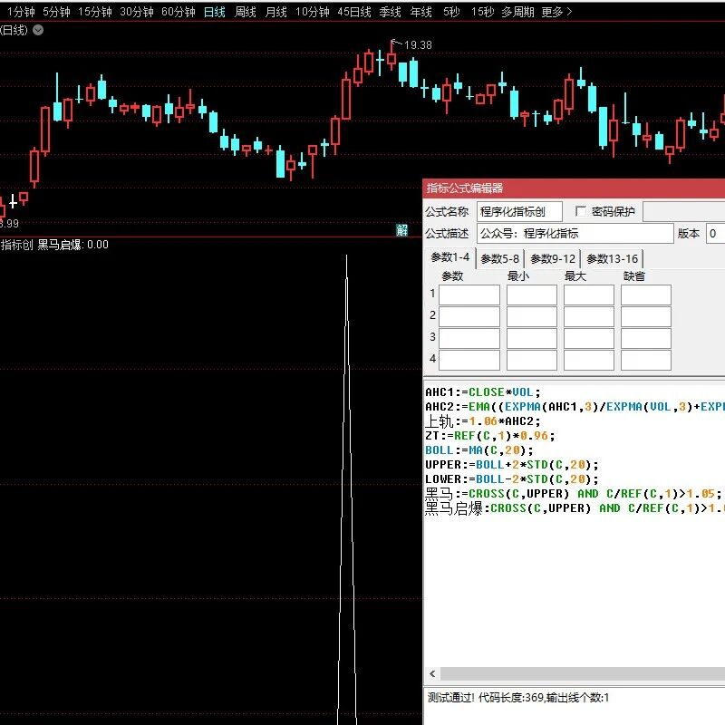Switch chart to 5分钟 period
This screenshot has width=725, height=725.
click(56, 12)
